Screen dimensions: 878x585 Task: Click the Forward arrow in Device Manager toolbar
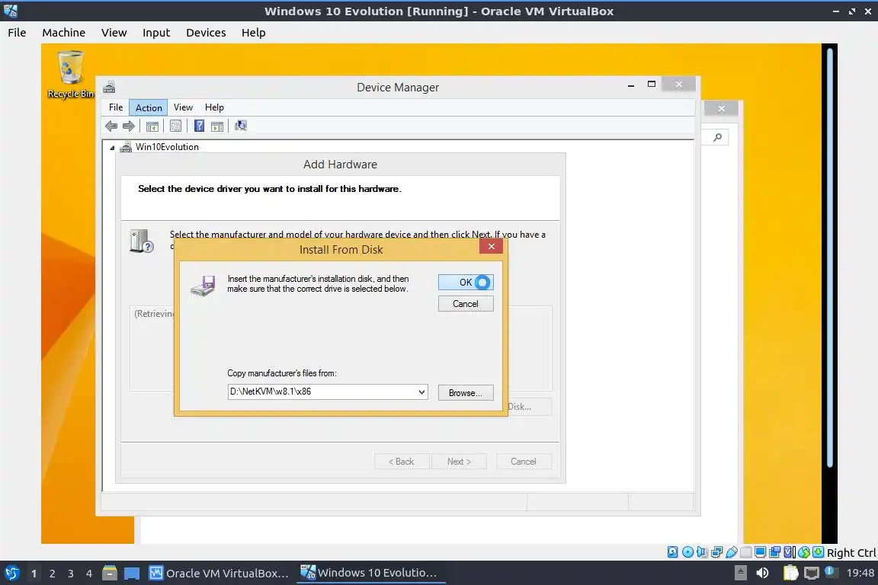click(x=129, y=126)
